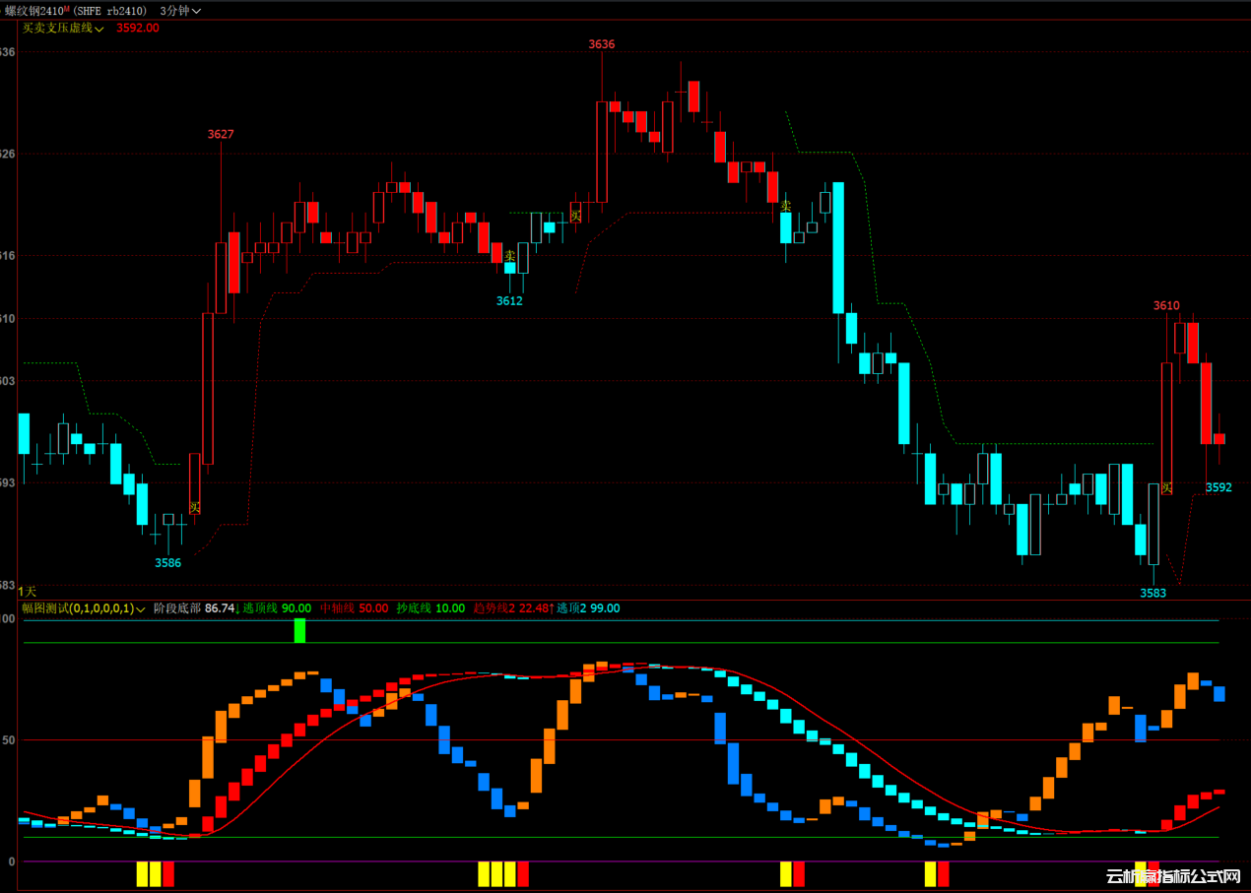Select the 逃顶线 90.00 readout
The width and height of the screenshot is (1251, 893).
click(x=277, y=608)
